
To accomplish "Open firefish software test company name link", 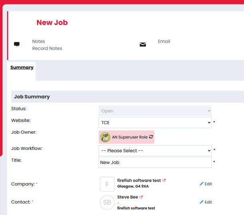I will pyautogui.click(x=139, y=180).
